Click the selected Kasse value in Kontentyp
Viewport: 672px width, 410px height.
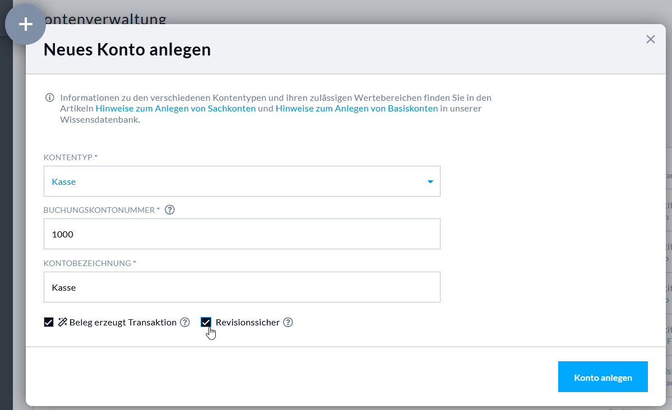tap(64, 181)
